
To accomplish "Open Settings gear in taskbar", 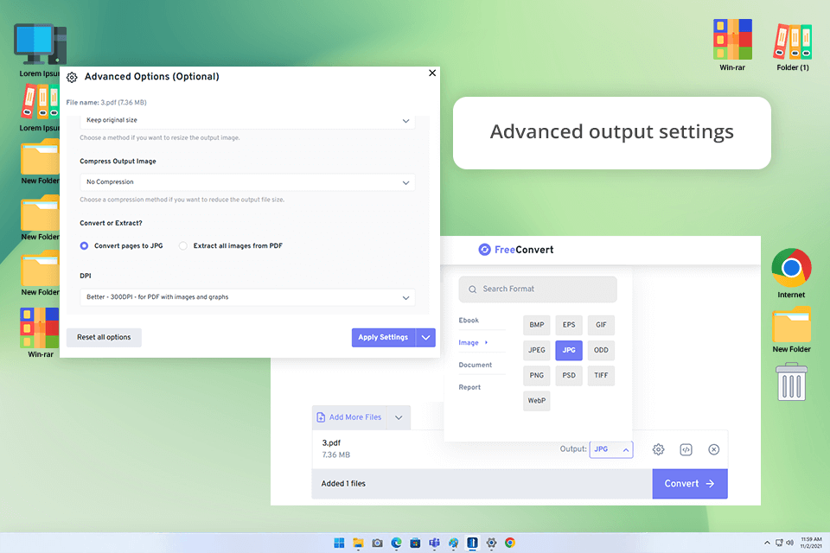I will pos(491,543).
